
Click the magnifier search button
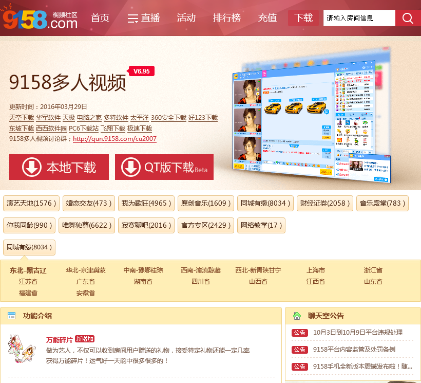408,18
